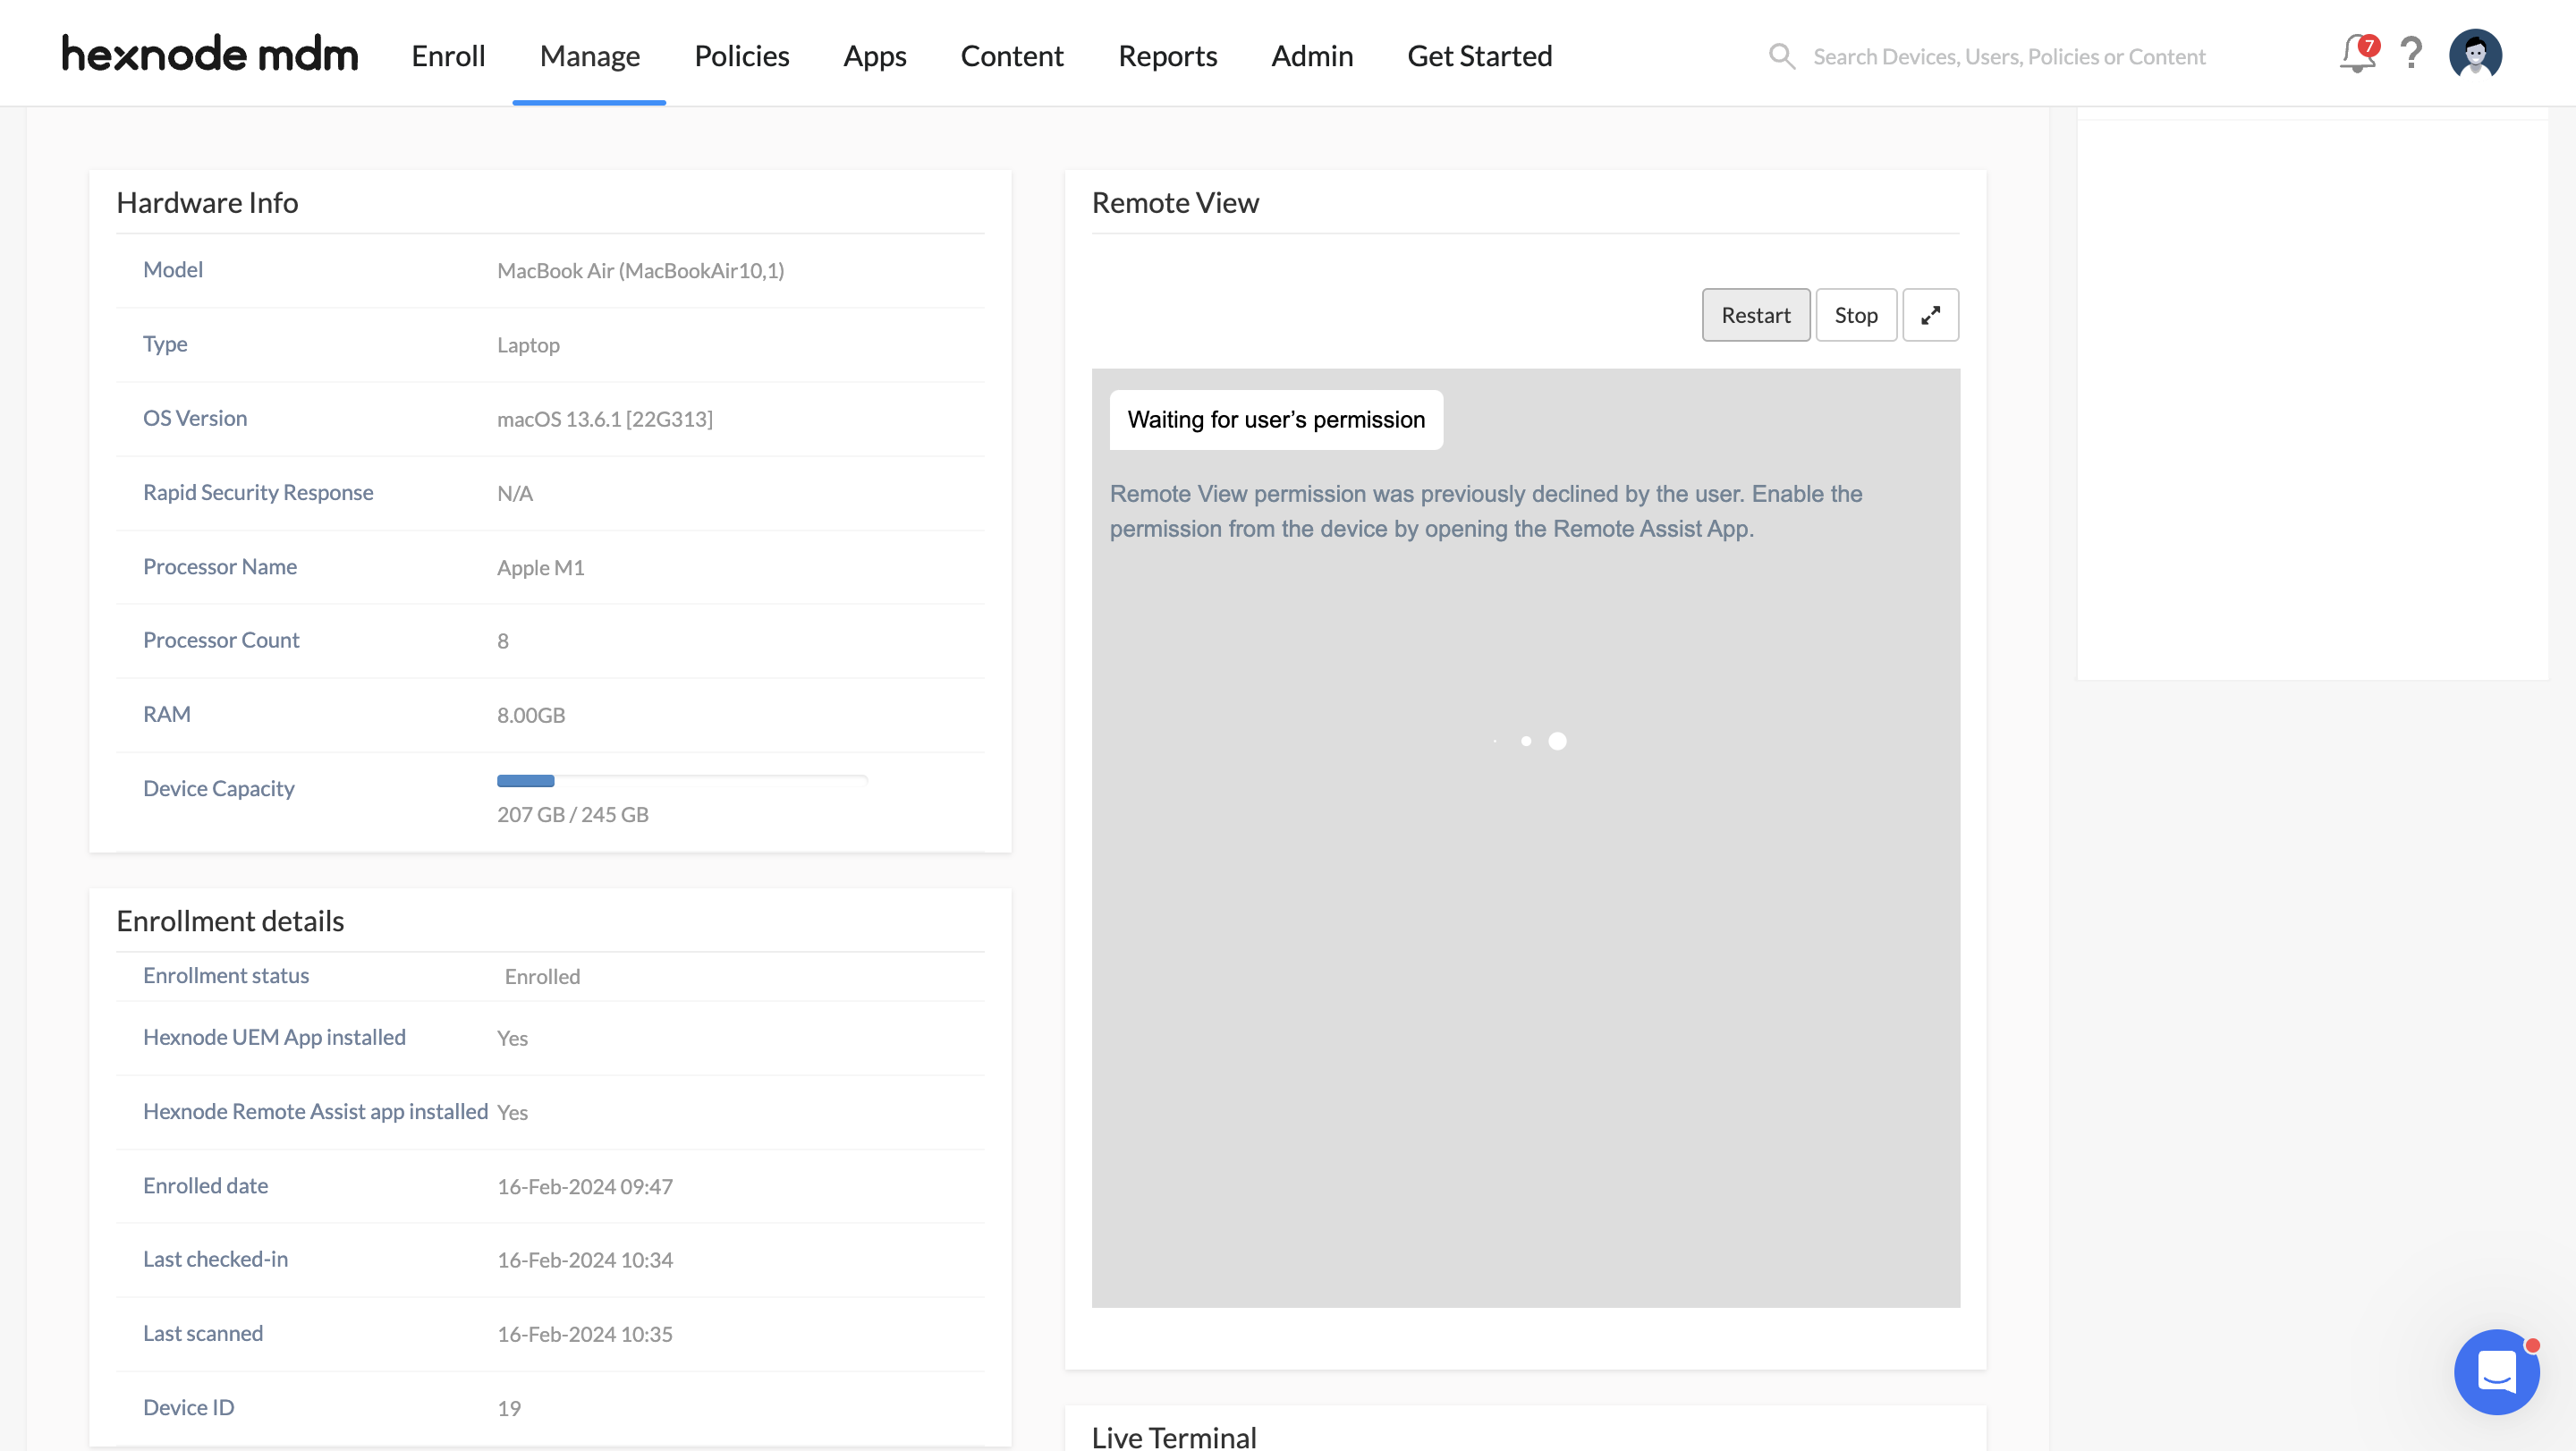2576x1451 pixels.
Task: Click the Processor Count label
Action: click(221, 640)
